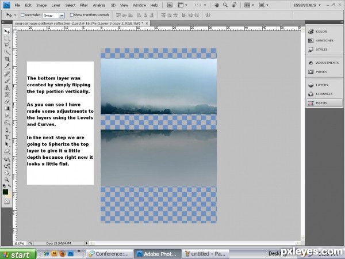Expand the status bar info arrow
The image size is (345, 259).
[86, 243]
